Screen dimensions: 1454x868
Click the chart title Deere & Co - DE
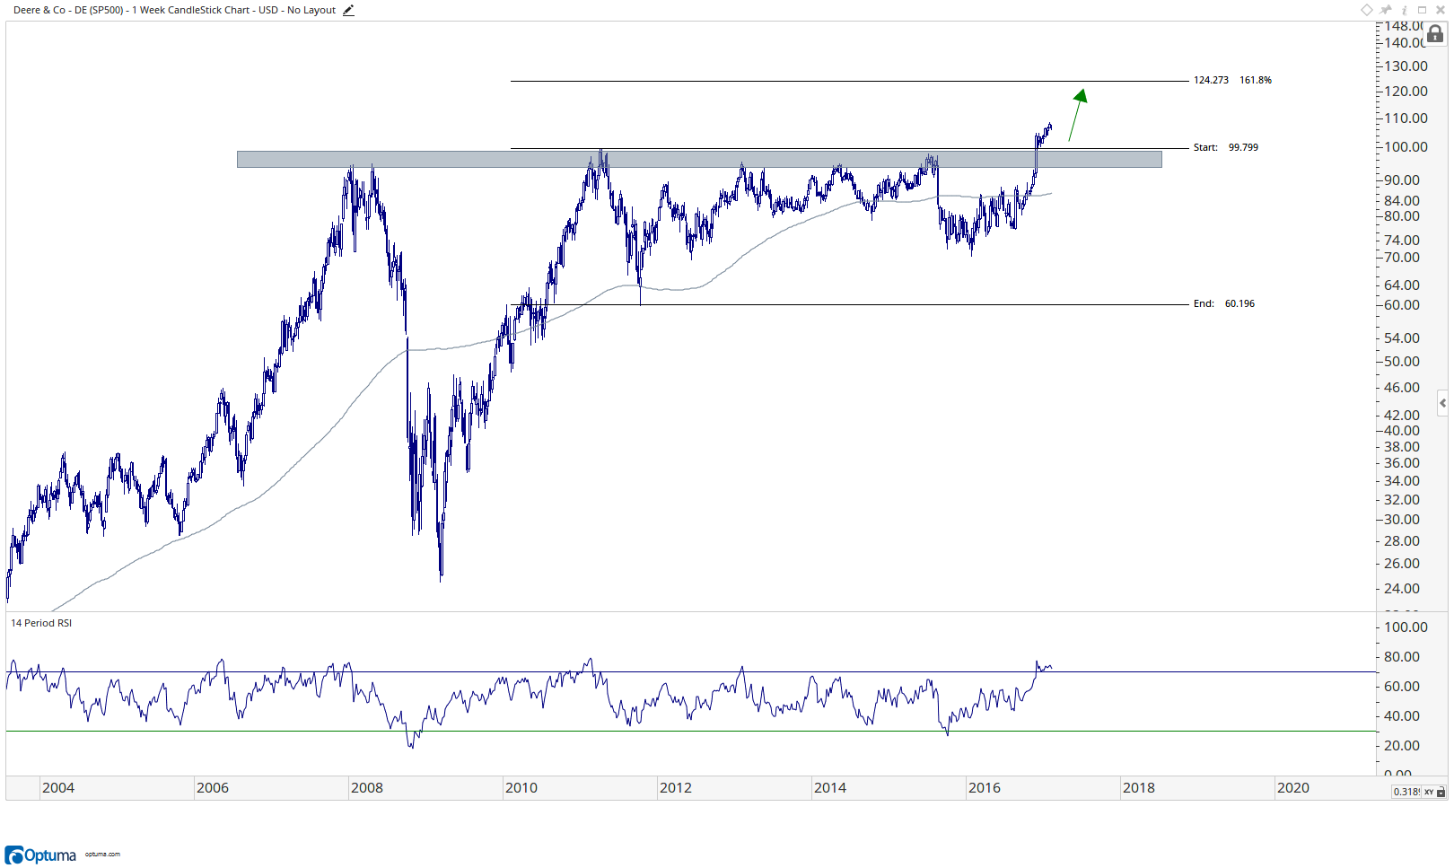[50, 10]
